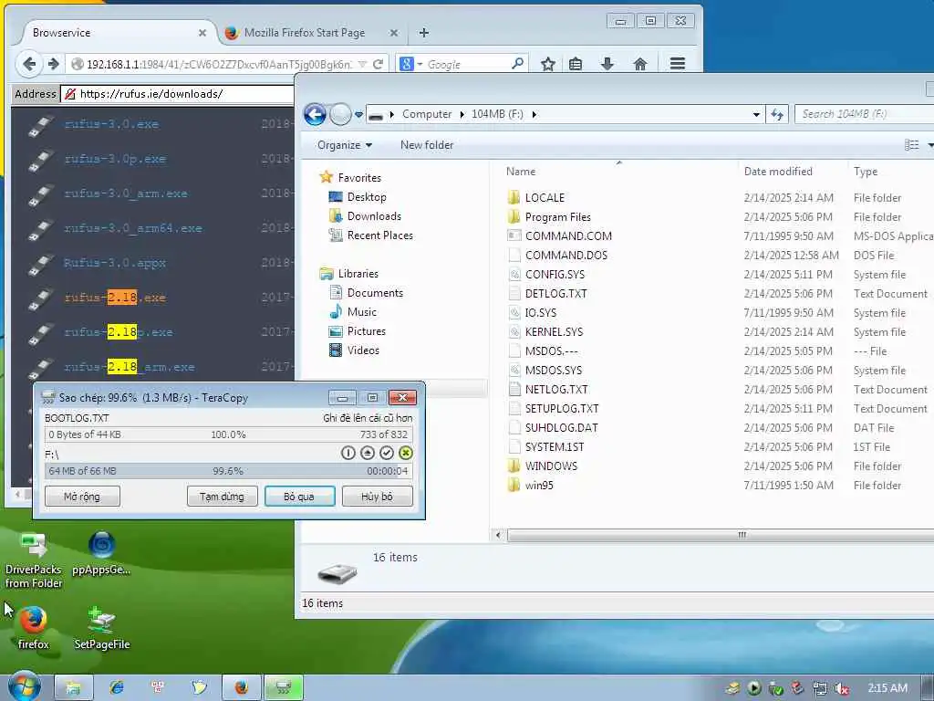Click TeraCopy Mở rộng button

(x=82, y=496)
